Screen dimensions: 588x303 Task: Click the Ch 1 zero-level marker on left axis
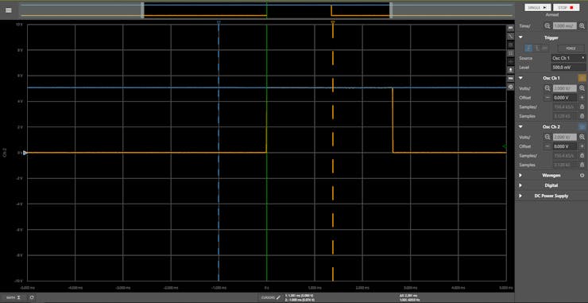tap(25, 153)
